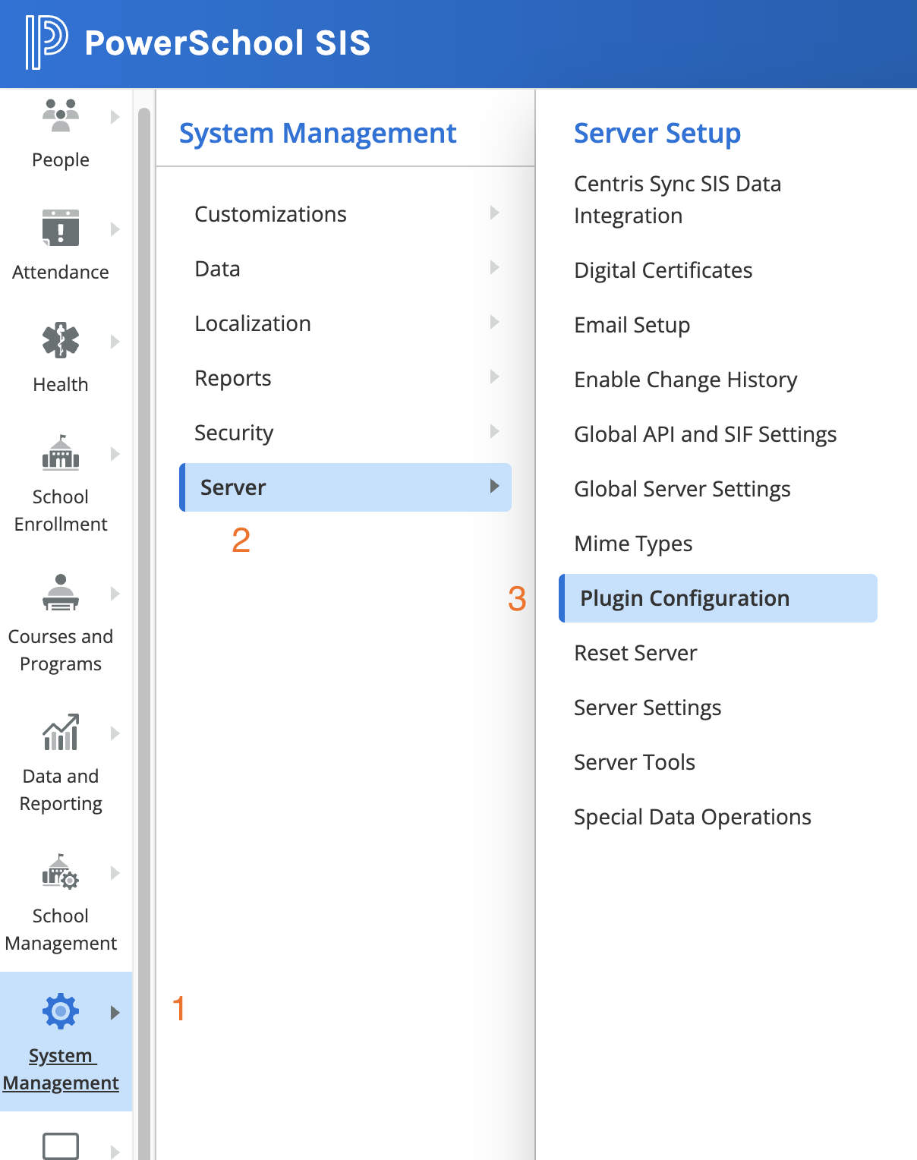Screen dimensions: 917x1160
Task: Expand the People submenu arrow
Action: pos(115,117)
